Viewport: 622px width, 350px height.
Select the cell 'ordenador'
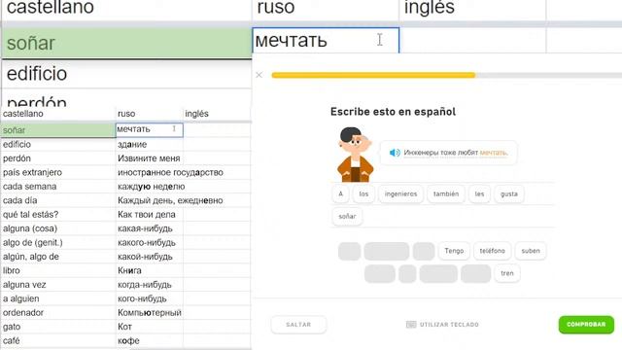58,313
